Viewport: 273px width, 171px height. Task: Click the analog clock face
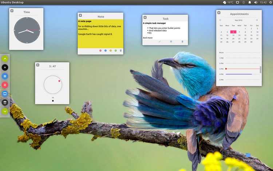(27, 30)
